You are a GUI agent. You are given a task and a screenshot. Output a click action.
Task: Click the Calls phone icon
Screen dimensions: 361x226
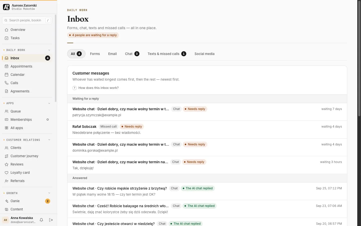tap(7, 83)
